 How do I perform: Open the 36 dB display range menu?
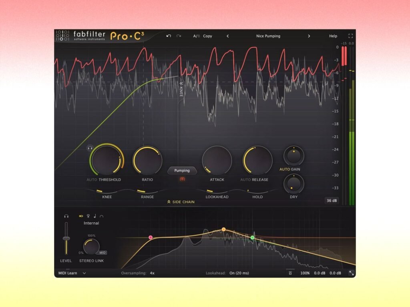click(332, 201)
